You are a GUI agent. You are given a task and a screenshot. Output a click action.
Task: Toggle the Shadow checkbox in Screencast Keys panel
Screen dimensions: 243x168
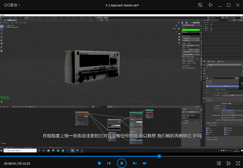[183, 32]
